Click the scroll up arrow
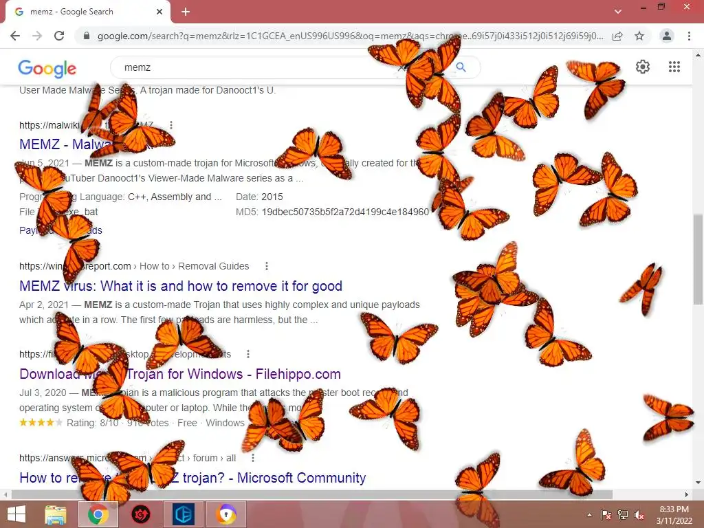The width and height of the screenshot is (704, 528). (698, 55)
